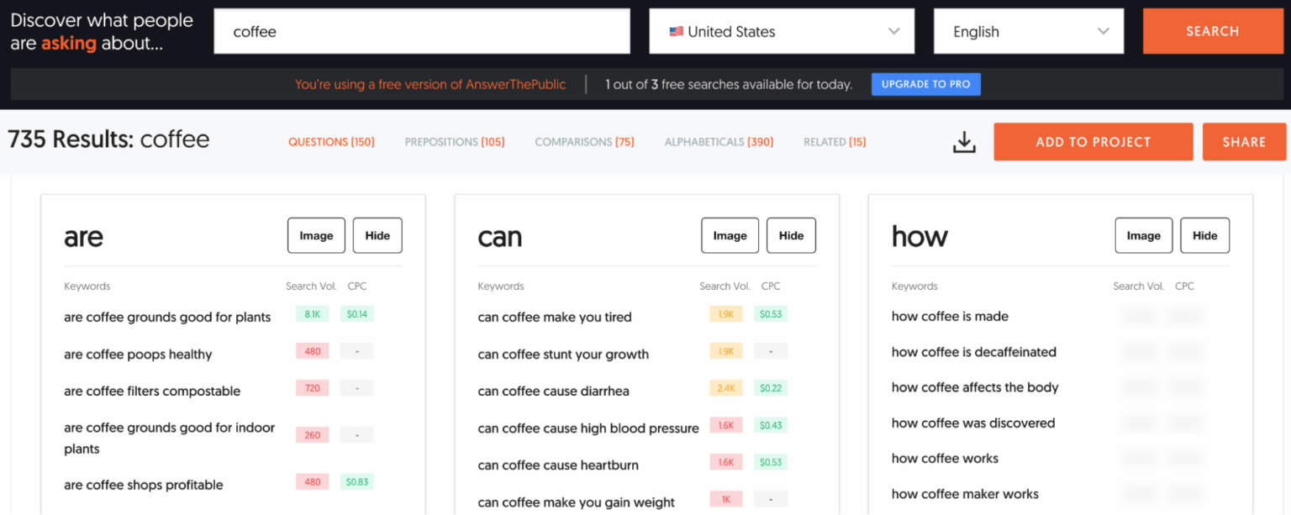The image size is (1291, 515).
Task: Hide the "are" question group
Action: tap(377, 235)
